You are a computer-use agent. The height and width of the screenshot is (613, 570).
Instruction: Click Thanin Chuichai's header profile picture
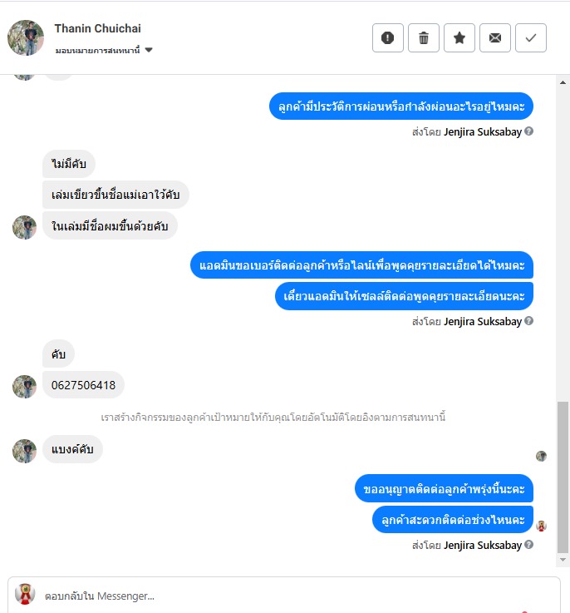click(x=26, y=38)
